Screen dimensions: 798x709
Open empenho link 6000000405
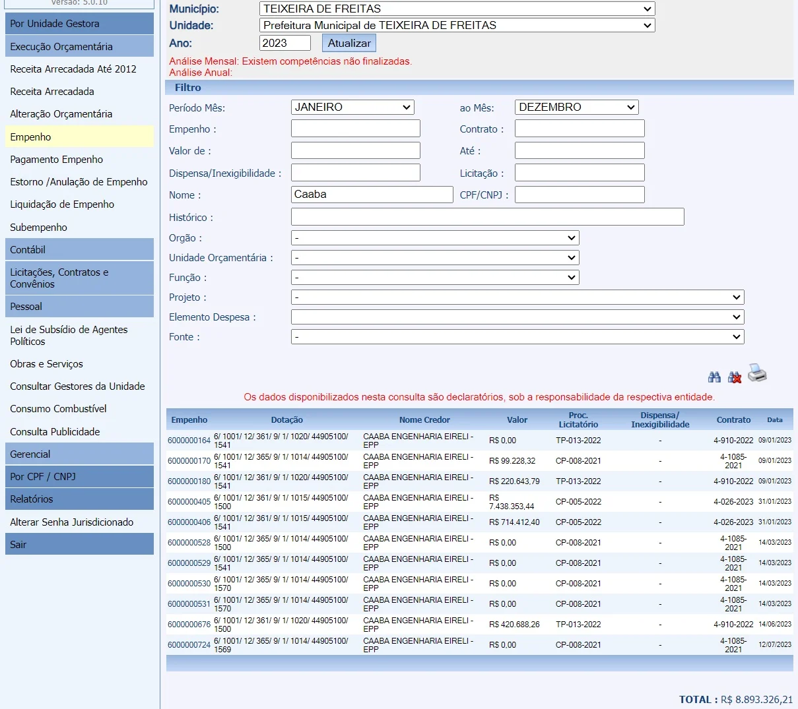tap(189, 502)
